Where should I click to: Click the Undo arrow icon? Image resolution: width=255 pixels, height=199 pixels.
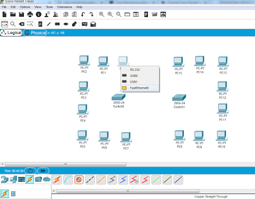[83, 14]
